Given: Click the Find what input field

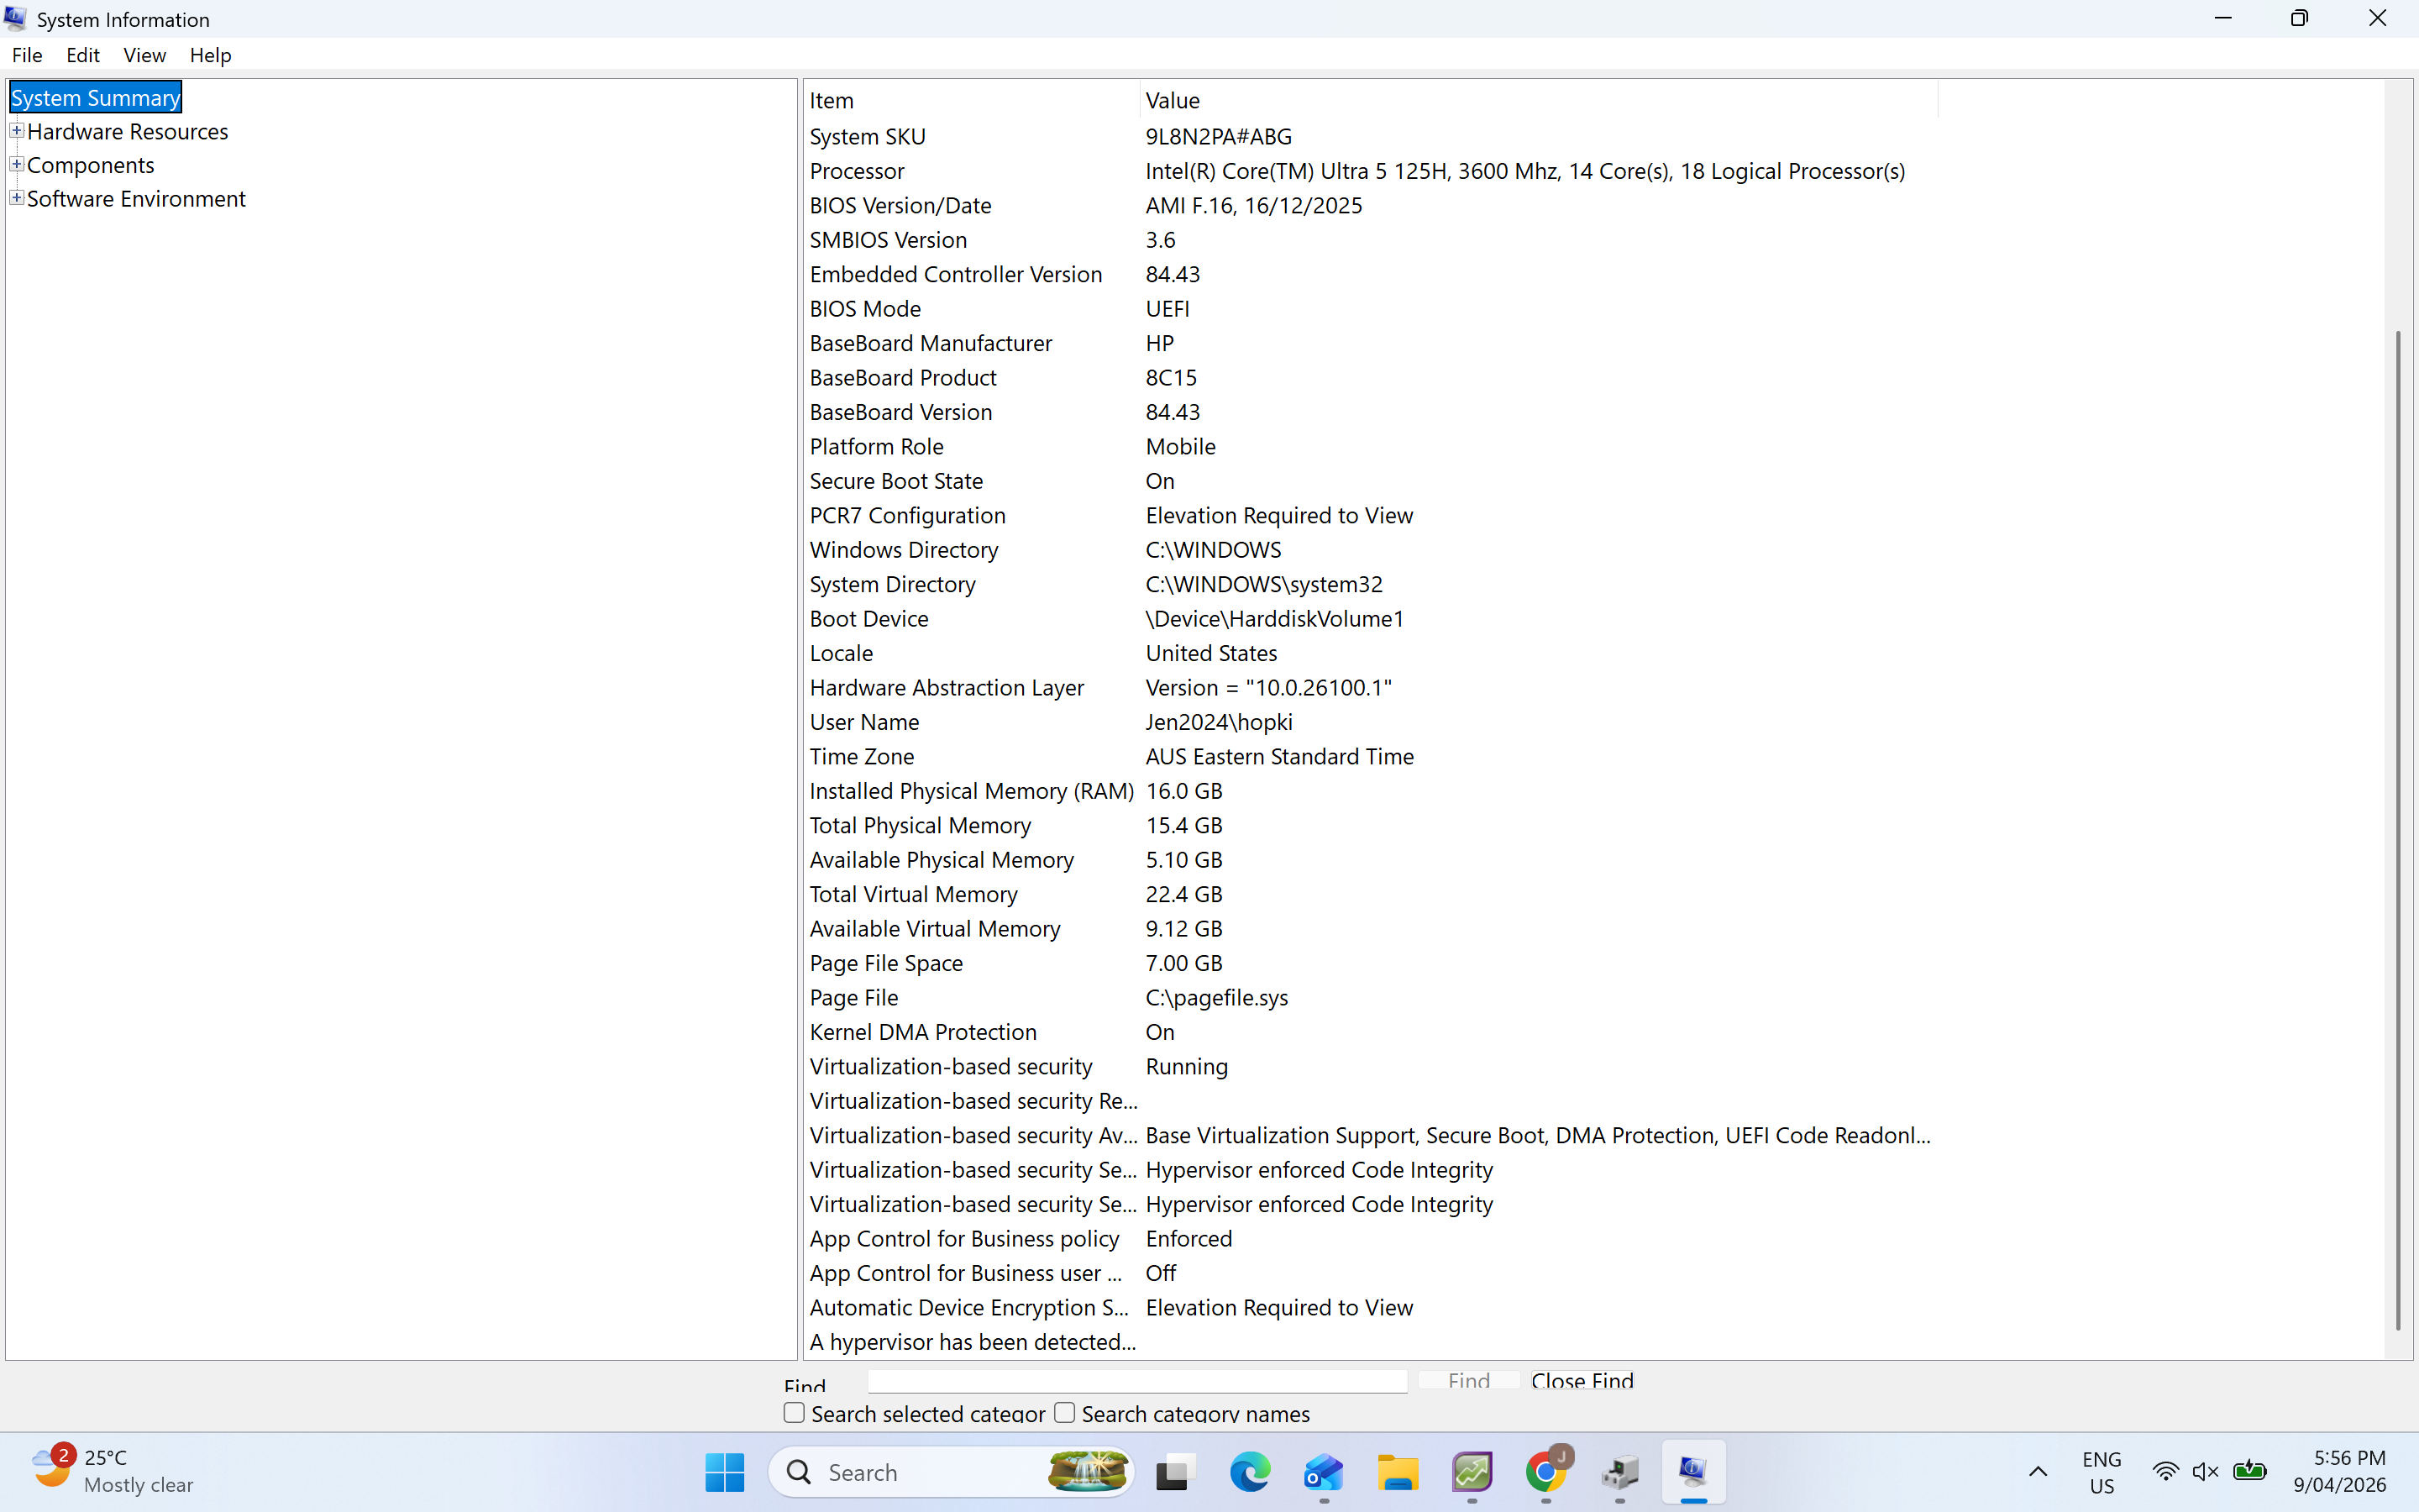Looking at the screenshot, I should (1137, 1381).
